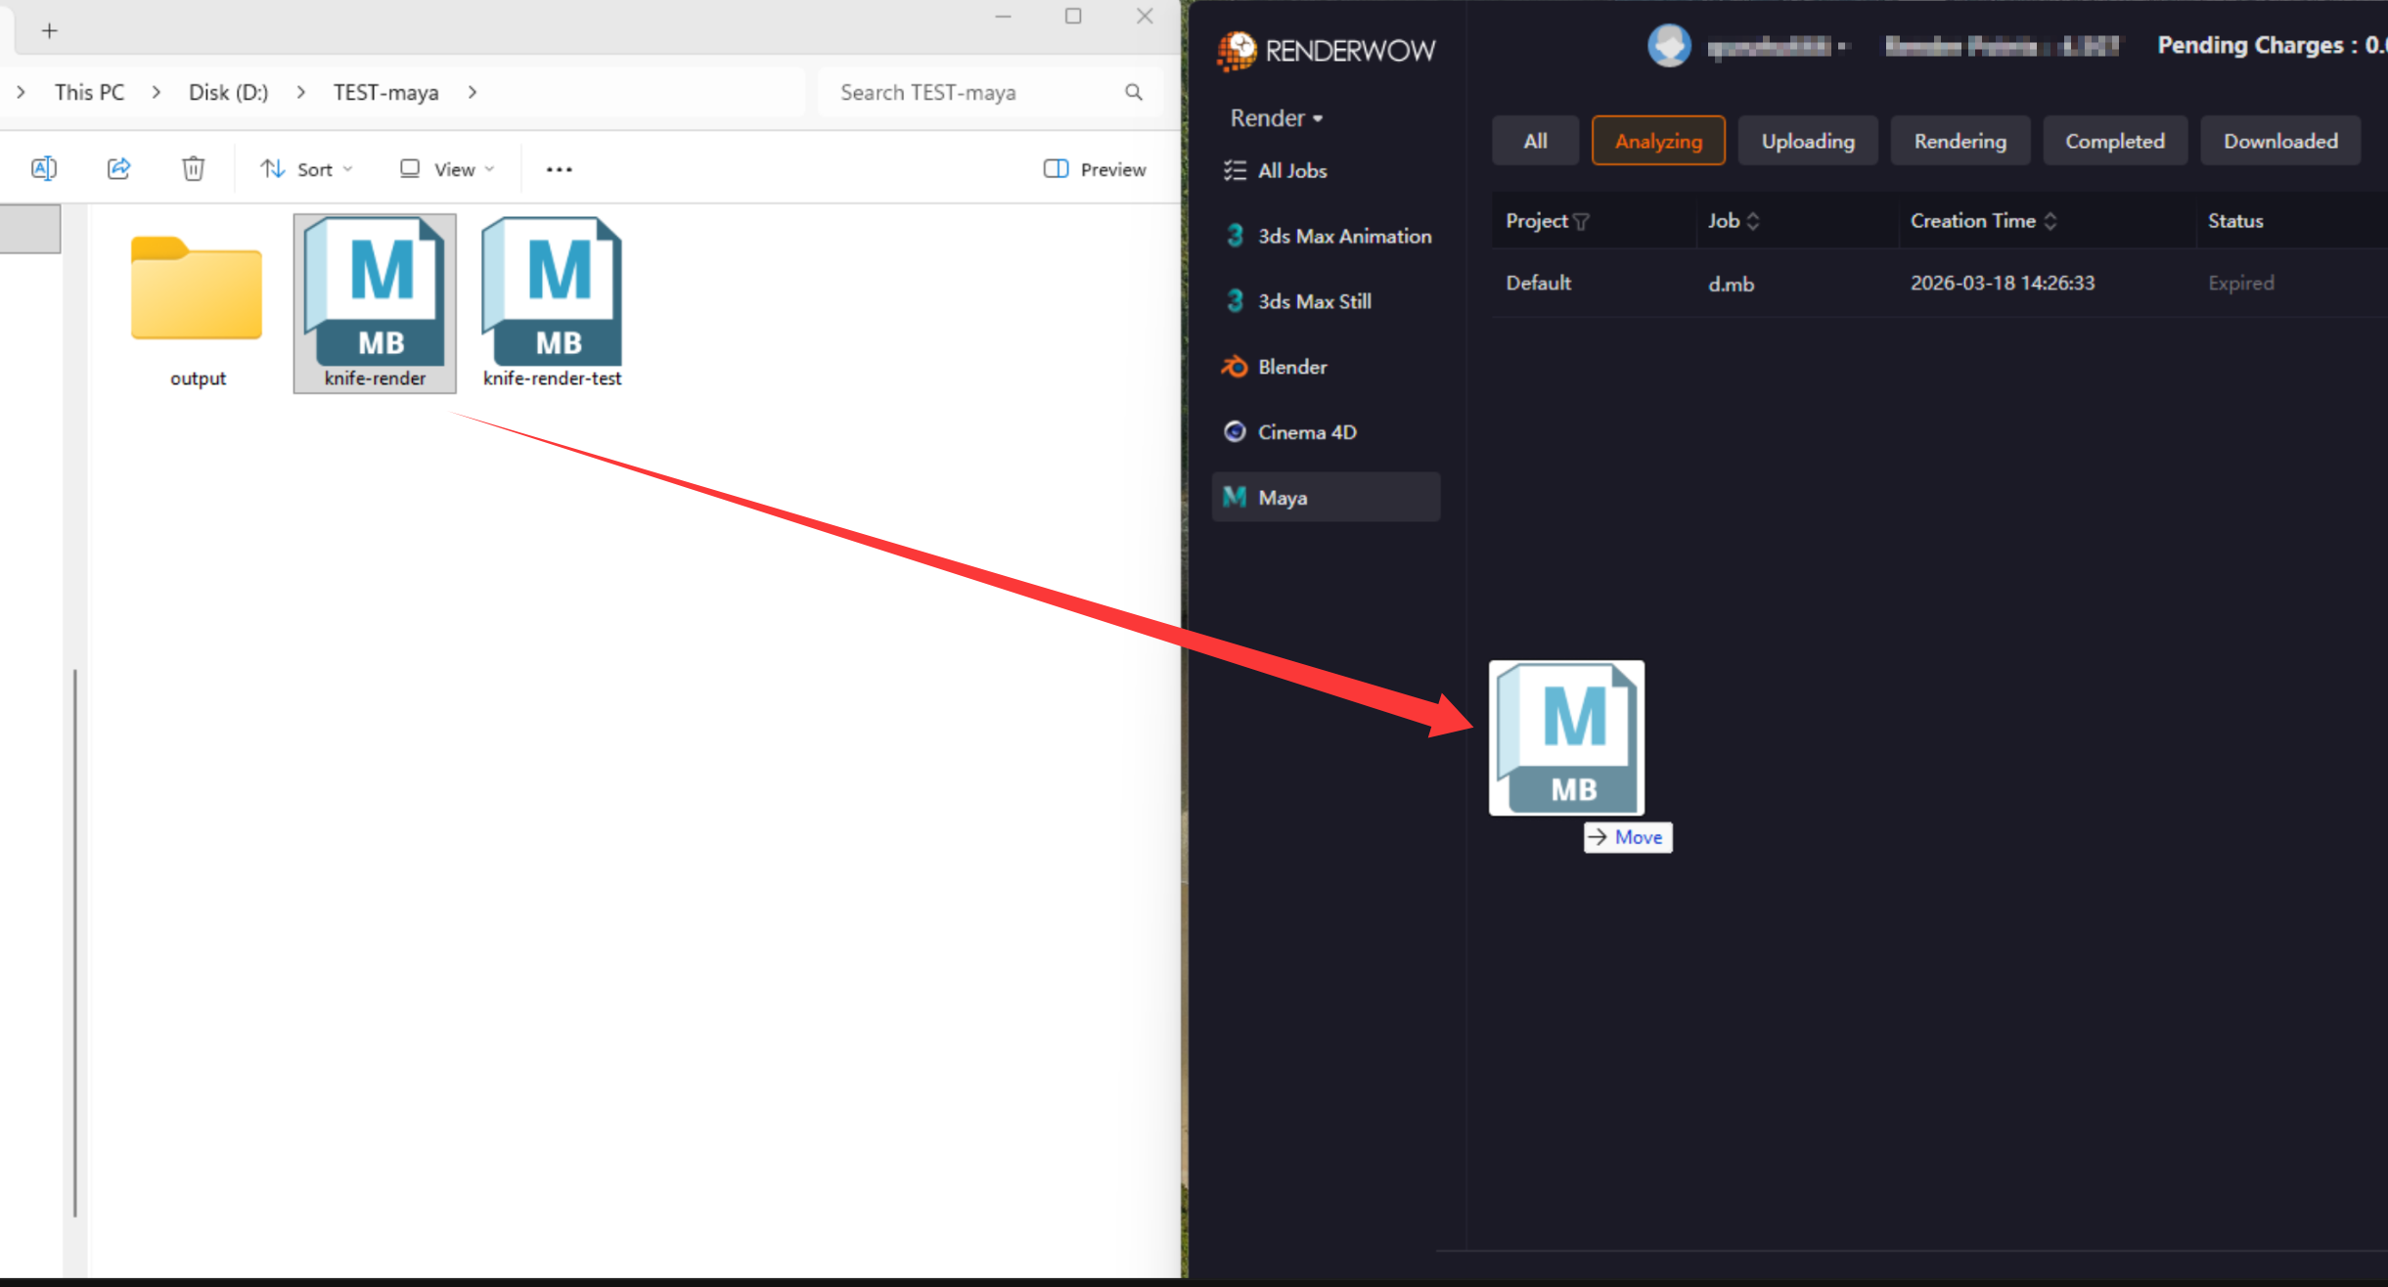Switch to the Downloaded filter tab
This screenshot has height=1287, width=2388.
(2280, 141)
